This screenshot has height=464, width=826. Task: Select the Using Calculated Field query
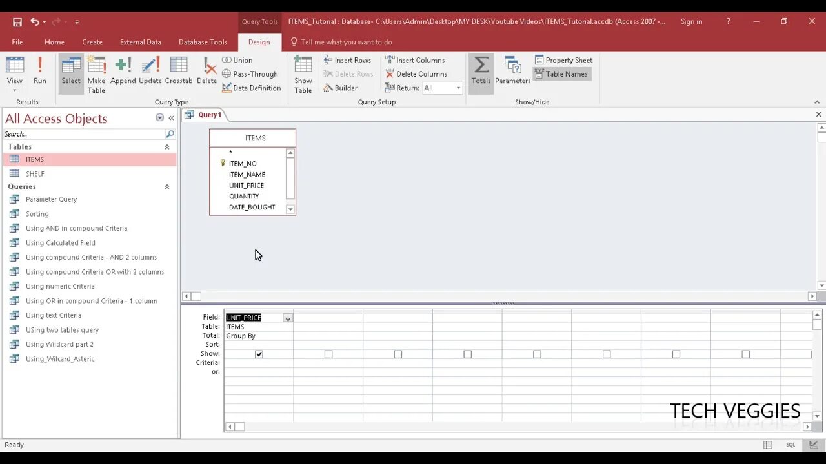point(89,243)
